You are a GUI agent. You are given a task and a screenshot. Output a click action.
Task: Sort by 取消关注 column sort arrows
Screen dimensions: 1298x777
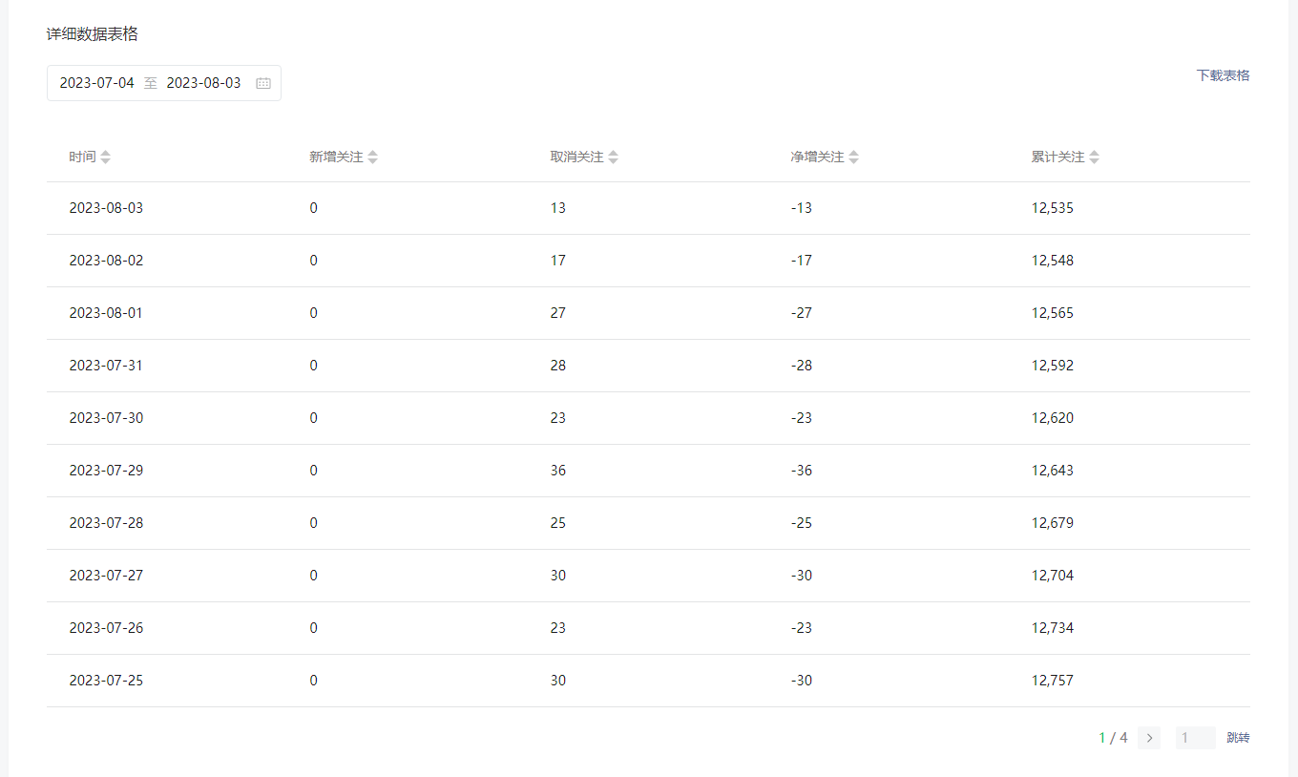[x=614, y=157]
